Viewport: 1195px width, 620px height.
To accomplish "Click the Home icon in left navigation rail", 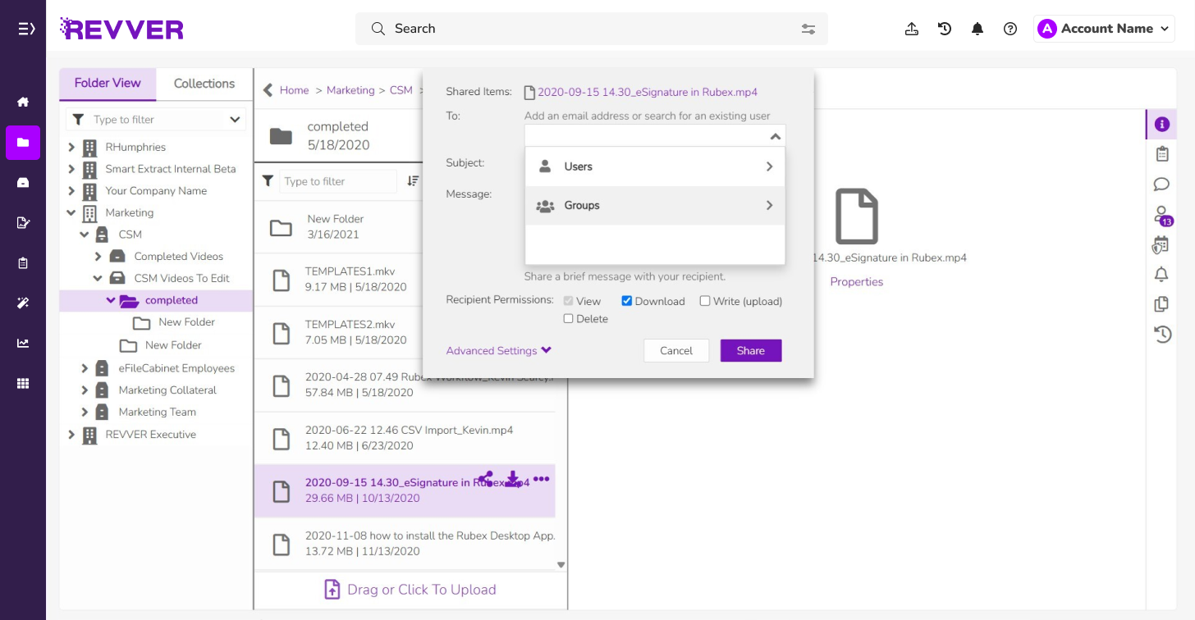I will click(22, 102).
